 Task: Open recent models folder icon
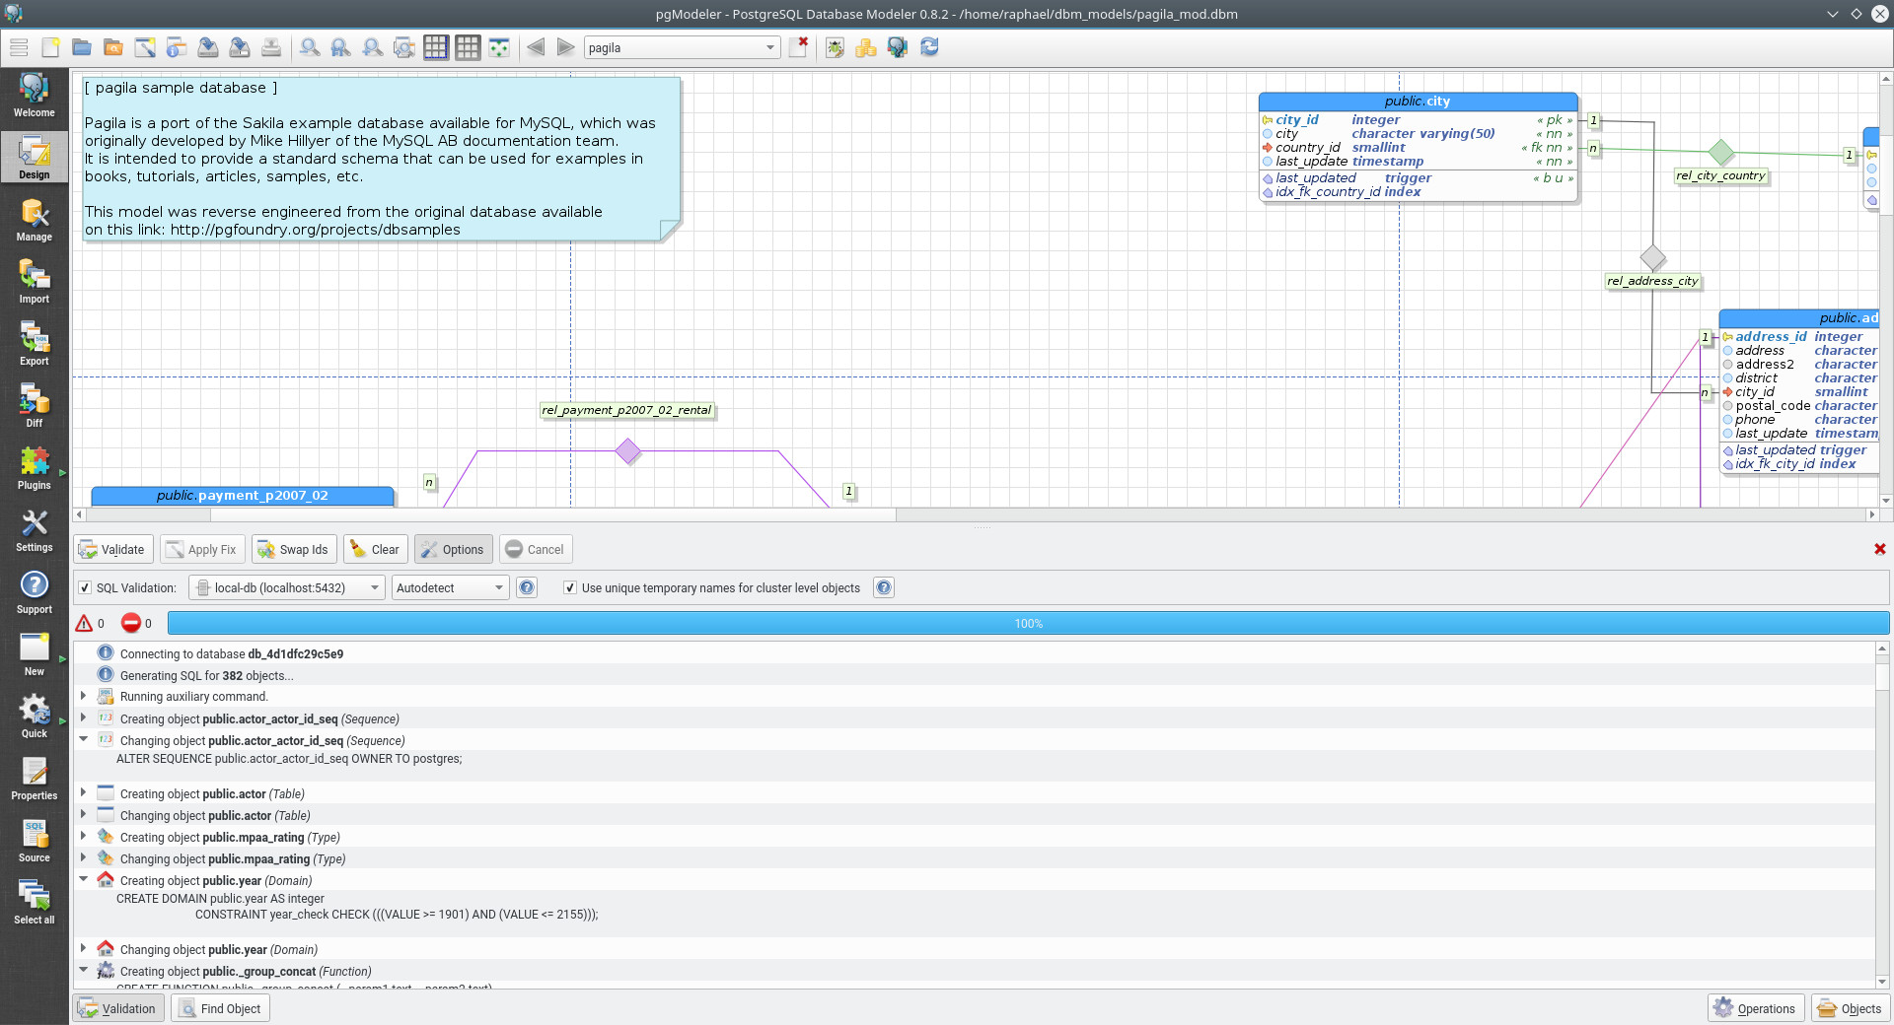pyautogui.click(x=113, y=47)
